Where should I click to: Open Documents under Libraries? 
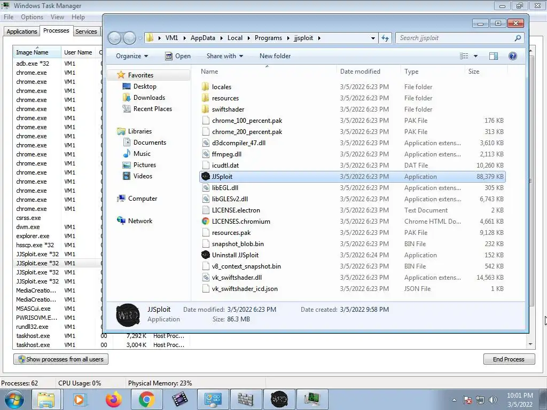click(x=150, y=142)
